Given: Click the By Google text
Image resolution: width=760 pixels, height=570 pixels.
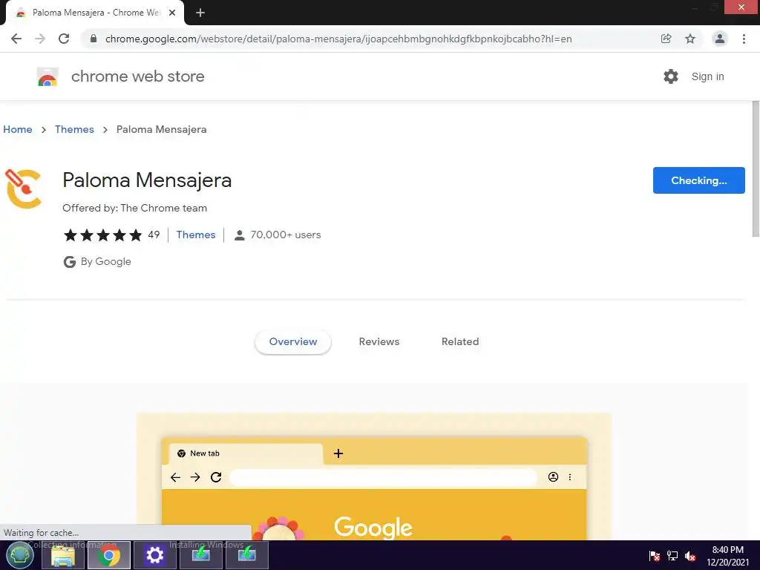Looking at the screenshot, I should 105,262.
